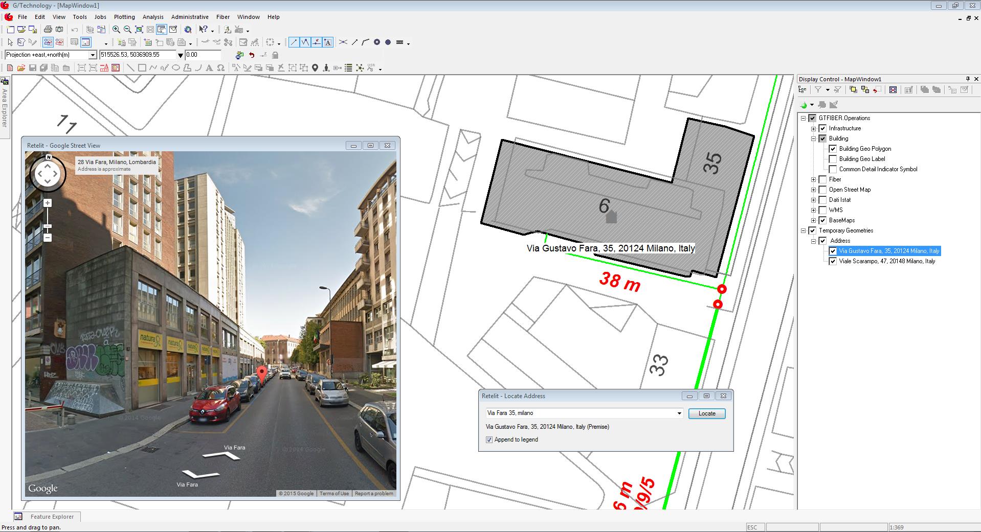Expand the Fiber tree node
Viewport: 981px width, 532px height.
813,179
